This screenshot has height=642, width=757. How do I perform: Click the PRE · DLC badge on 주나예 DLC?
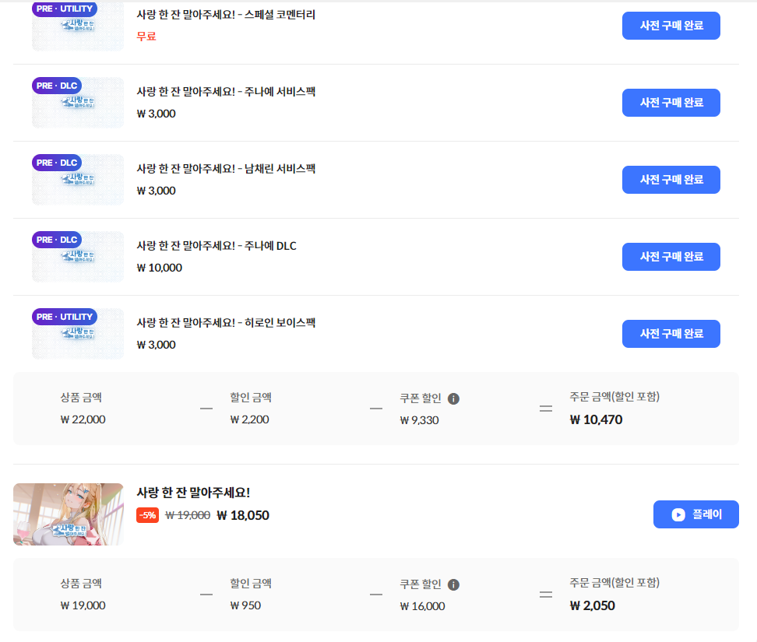point(57,240)
